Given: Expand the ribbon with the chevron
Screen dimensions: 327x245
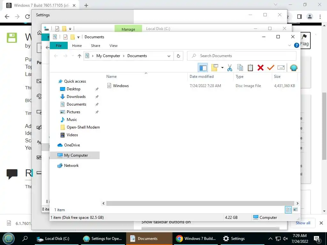Looking at the screenshot, I should coord(289,45).
